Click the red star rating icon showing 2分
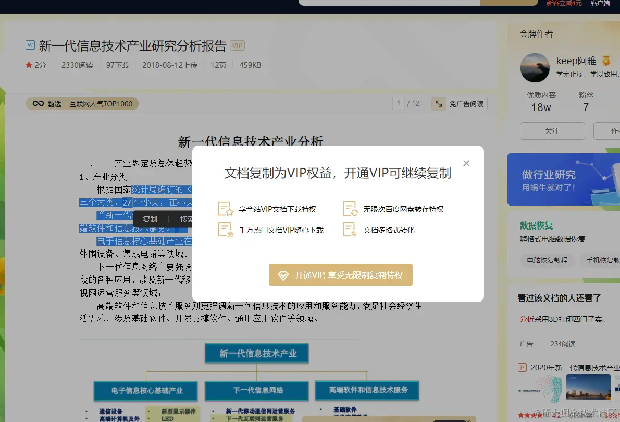 pyautogui.click(x=29, y=65)
